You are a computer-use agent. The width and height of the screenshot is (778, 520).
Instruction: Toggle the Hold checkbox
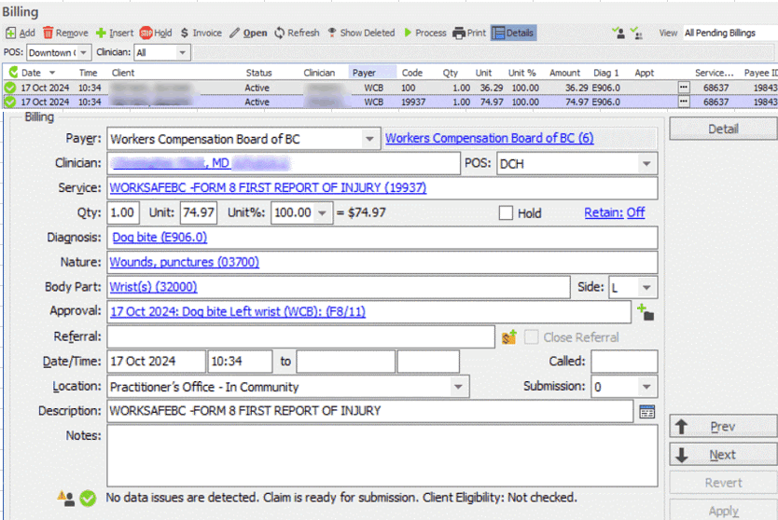(x=507, y=213)
